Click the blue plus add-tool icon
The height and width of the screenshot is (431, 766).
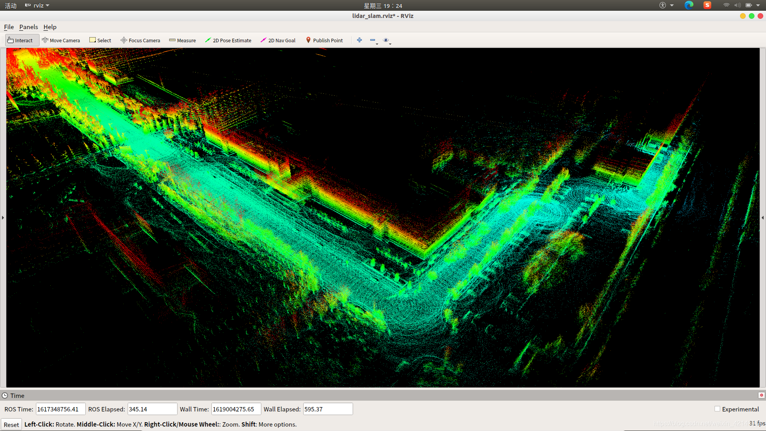359,40
